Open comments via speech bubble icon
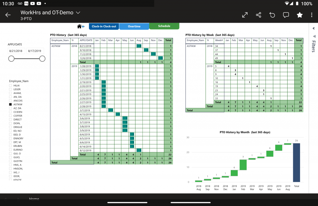This screenshot has width=318, height=206. [x=286, y=15]
